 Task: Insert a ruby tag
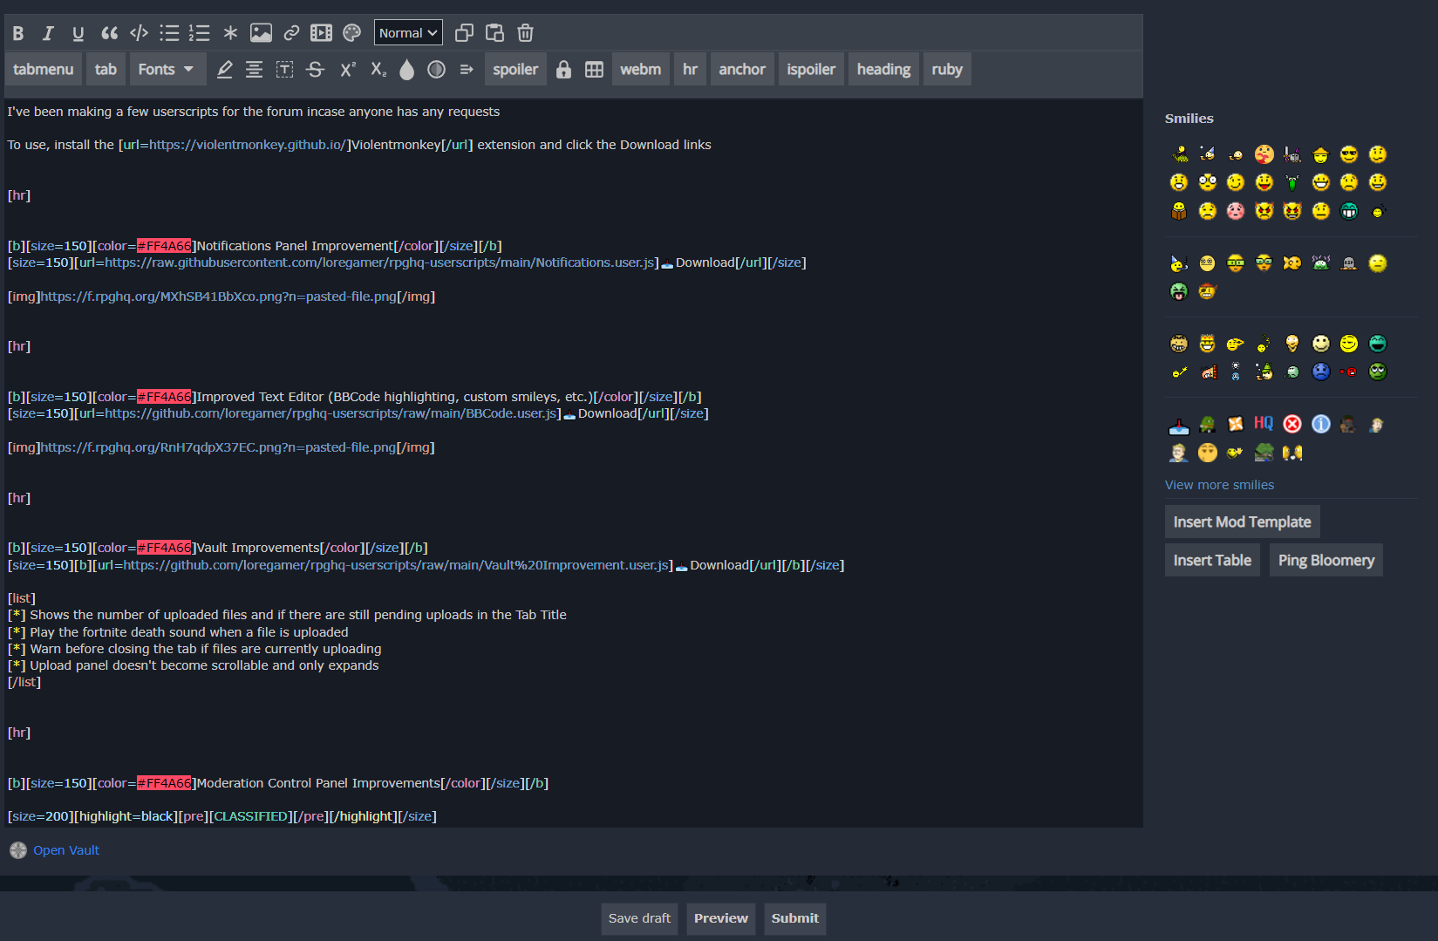(947, 69)
